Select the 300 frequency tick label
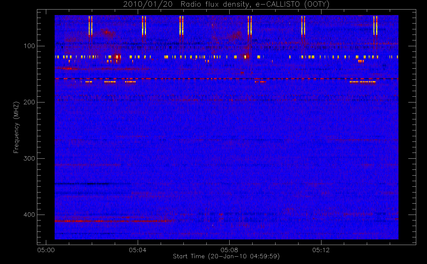Screen dimensions: 427x264 29,158
